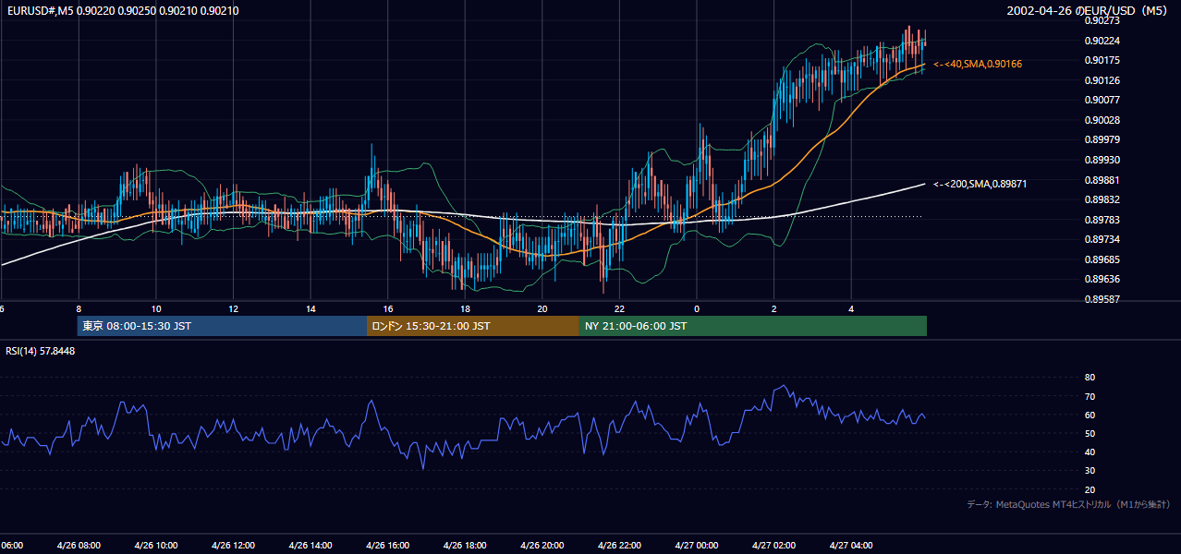Click the 200 SMA label reading 0.89871
Image resolution: width=1181 pixels, height=554 pixels.
(x=980, y=184)
